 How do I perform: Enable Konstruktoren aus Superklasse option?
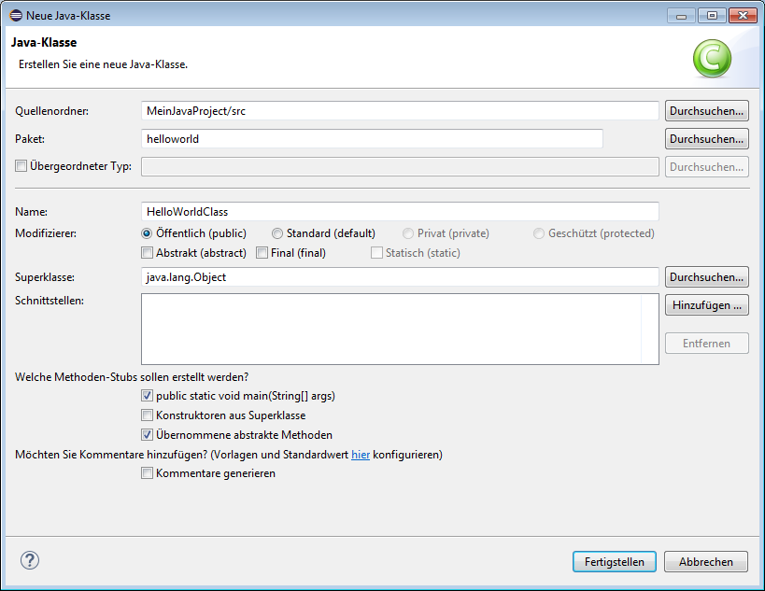[147, 415]
